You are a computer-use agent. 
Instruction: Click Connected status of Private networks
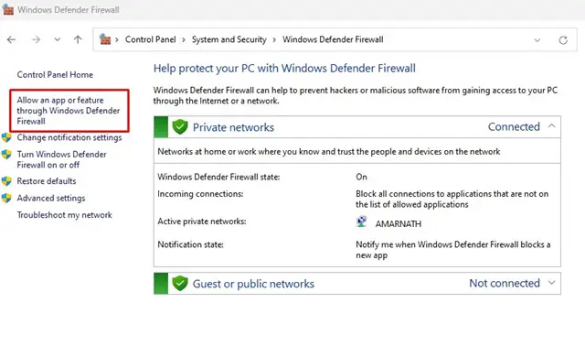[x=514, y=127]
